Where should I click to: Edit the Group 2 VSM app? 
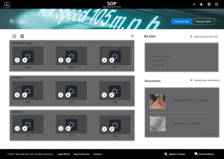pos(112,129)
